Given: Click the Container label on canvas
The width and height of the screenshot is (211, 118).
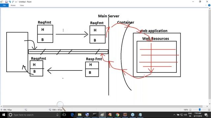Looking at the screenshot, I should [x=126, y=22].
